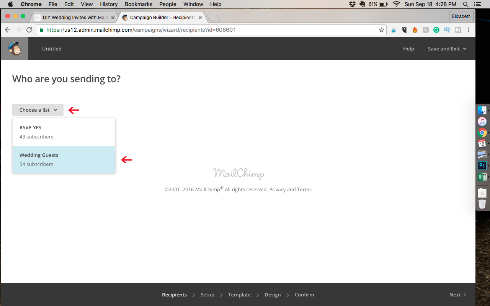Click the Help link in header
This screenshot has height=306, width=490.
pos(408,49)
